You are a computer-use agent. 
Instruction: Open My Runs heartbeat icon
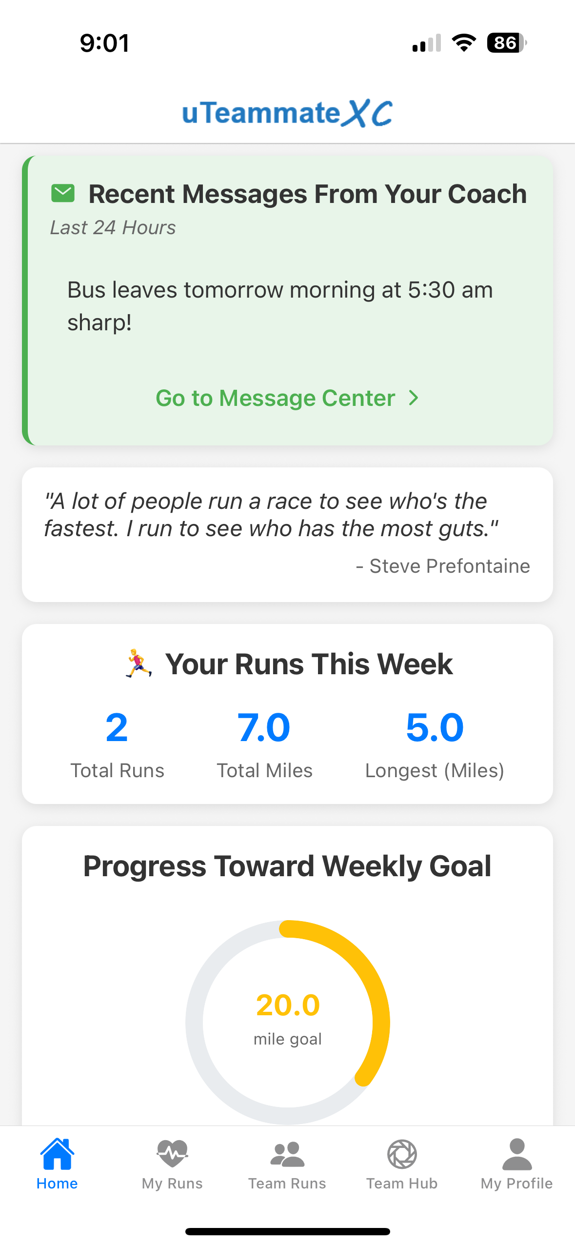click(x=172, y=1154)
